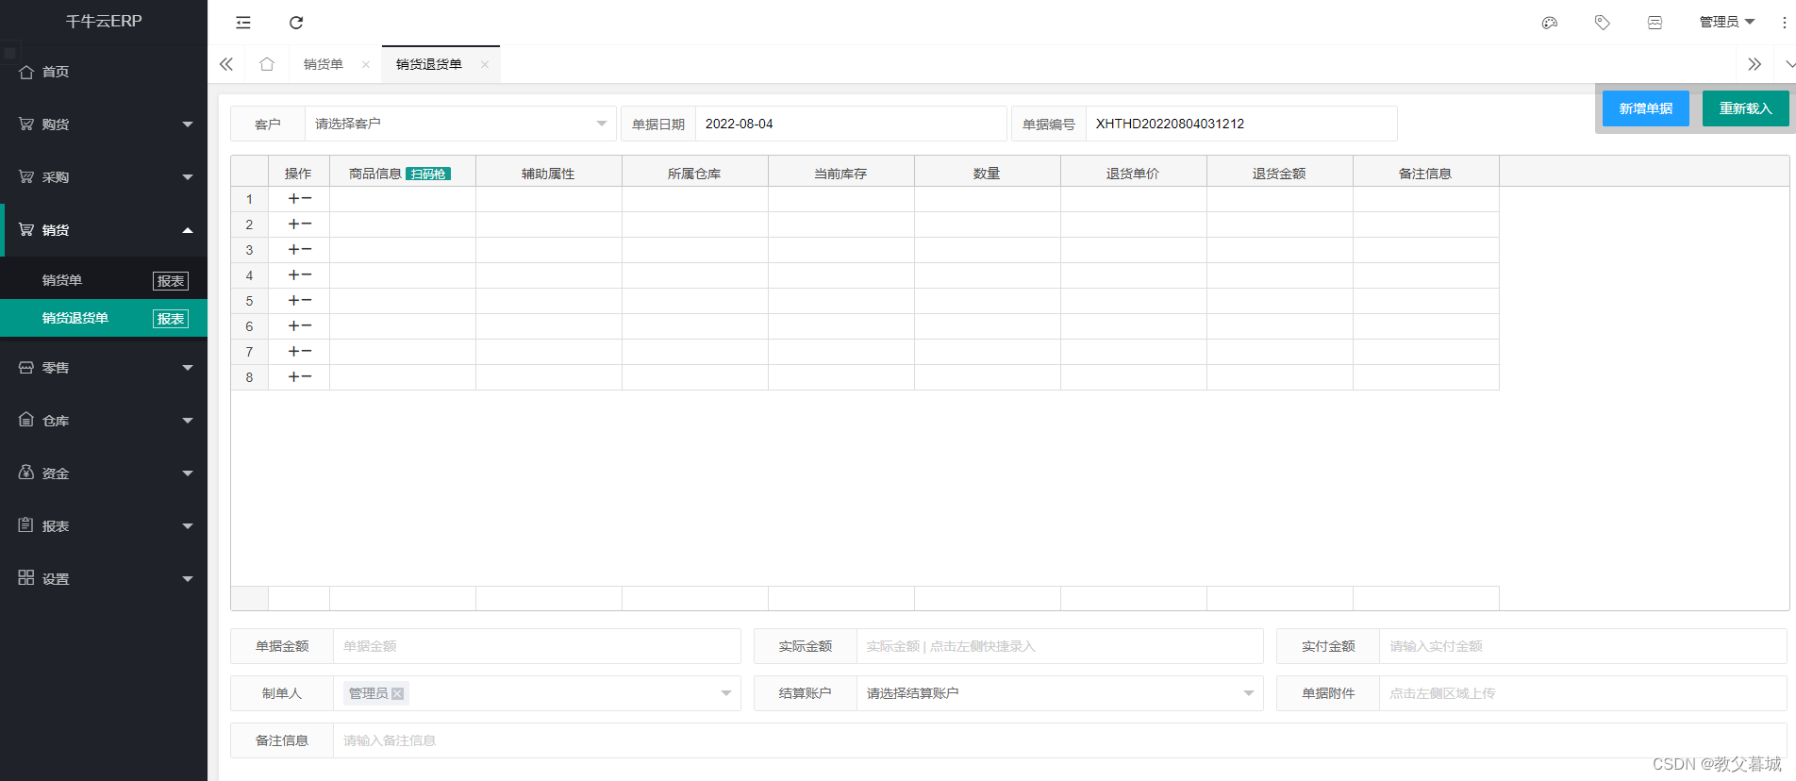Expand the 设置 sidebar menu
Viewport: 1796px width, 781px height.
click(x=104, y=579)
